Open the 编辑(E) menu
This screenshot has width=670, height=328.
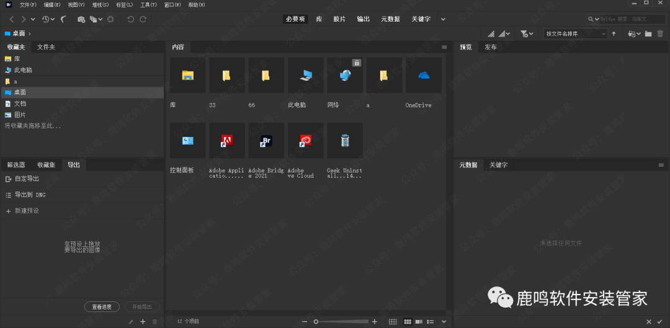[x=52, y=5]
